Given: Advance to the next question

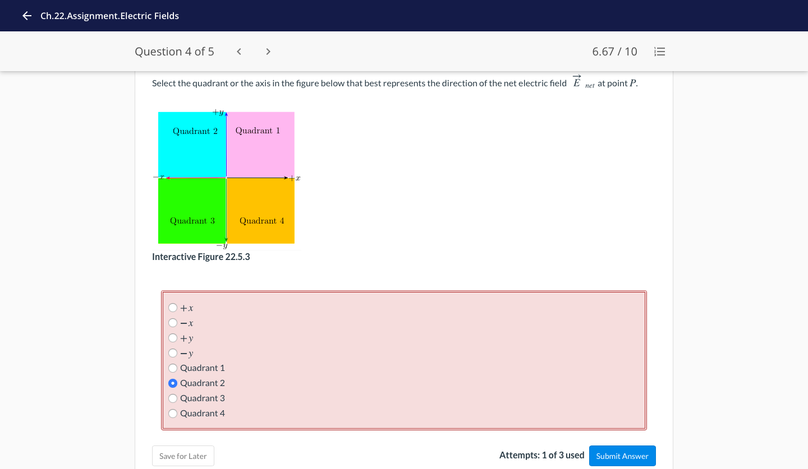Looking at the screenshot, I should 268,52.
